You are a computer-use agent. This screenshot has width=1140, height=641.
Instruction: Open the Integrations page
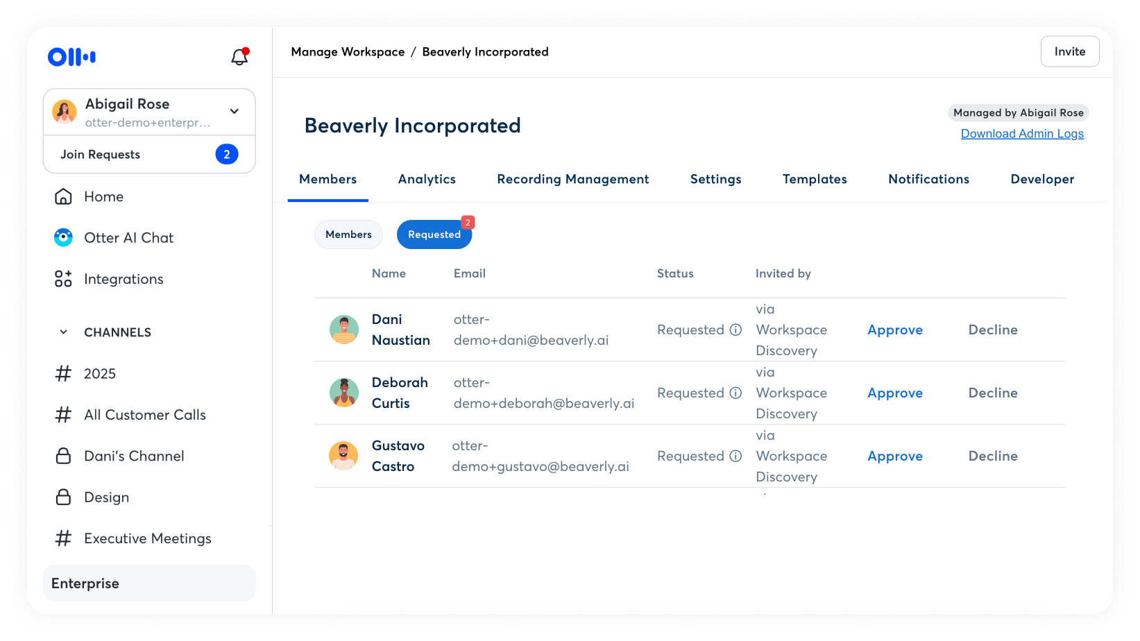coord(124,279)
